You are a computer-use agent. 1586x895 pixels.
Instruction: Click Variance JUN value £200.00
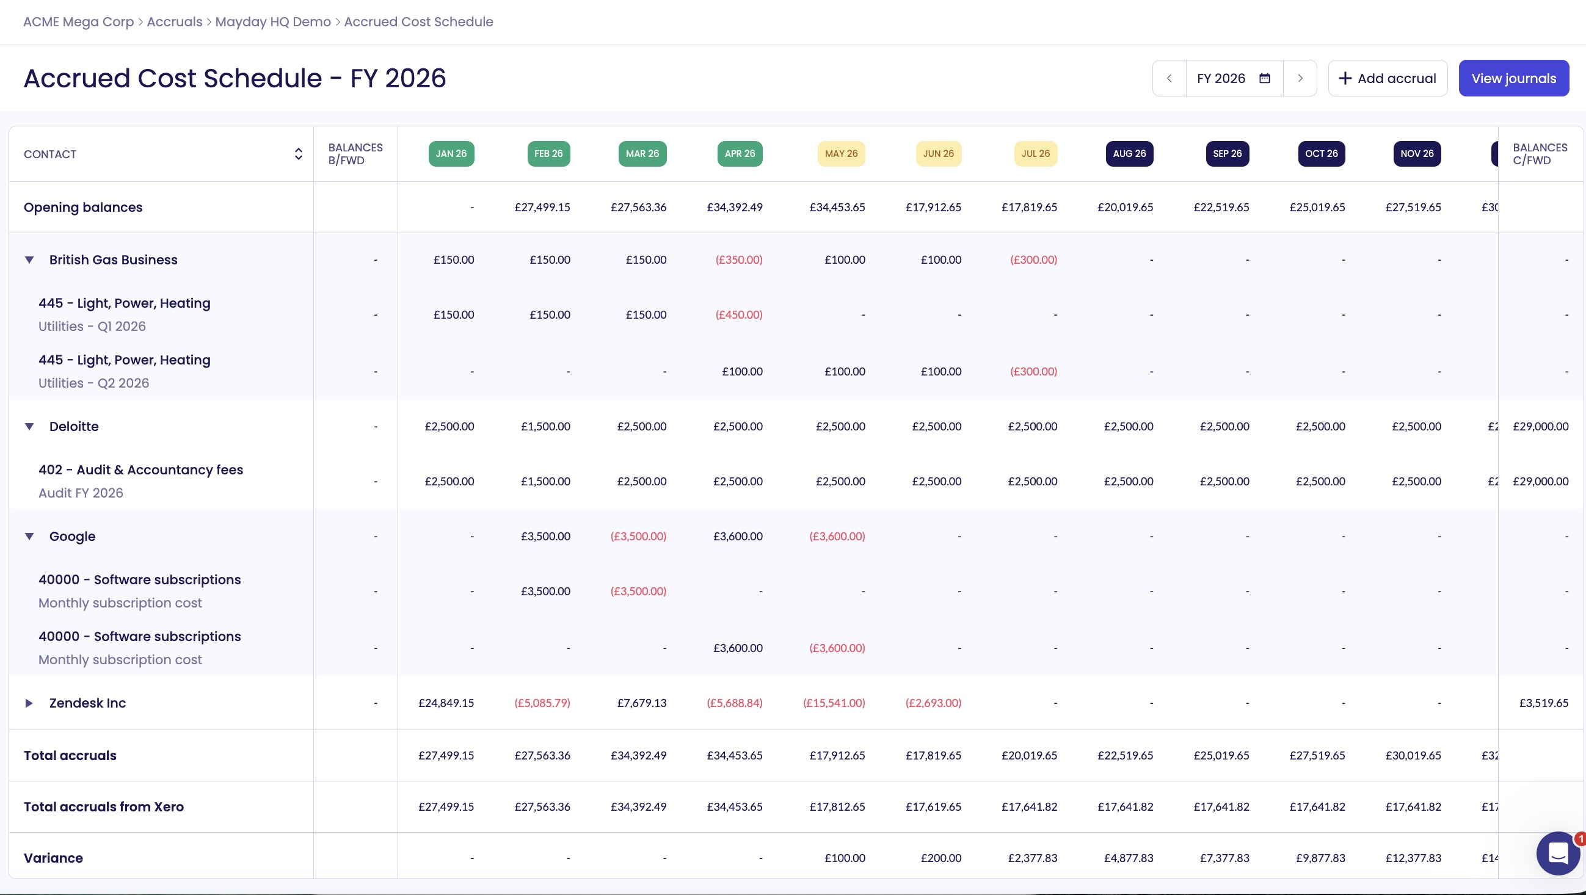940,858
